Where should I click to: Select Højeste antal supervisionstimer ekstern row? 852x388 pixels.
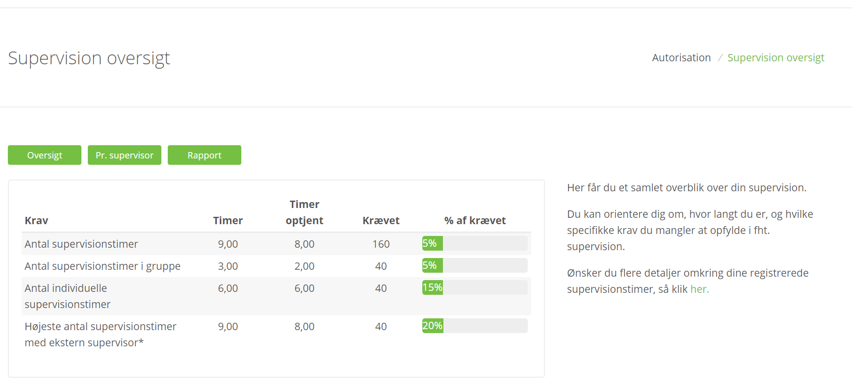pyautogui.click(x=100, y=334)
